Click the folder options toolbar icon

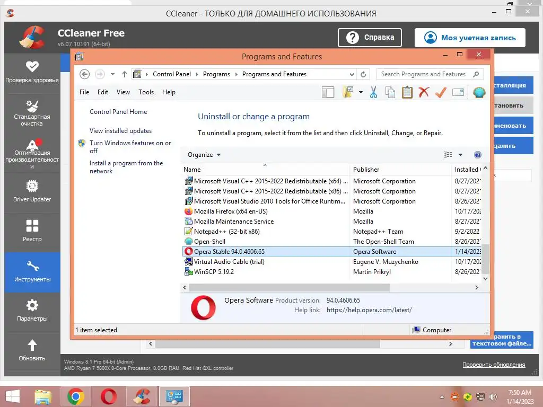click(x=348, y=92)
